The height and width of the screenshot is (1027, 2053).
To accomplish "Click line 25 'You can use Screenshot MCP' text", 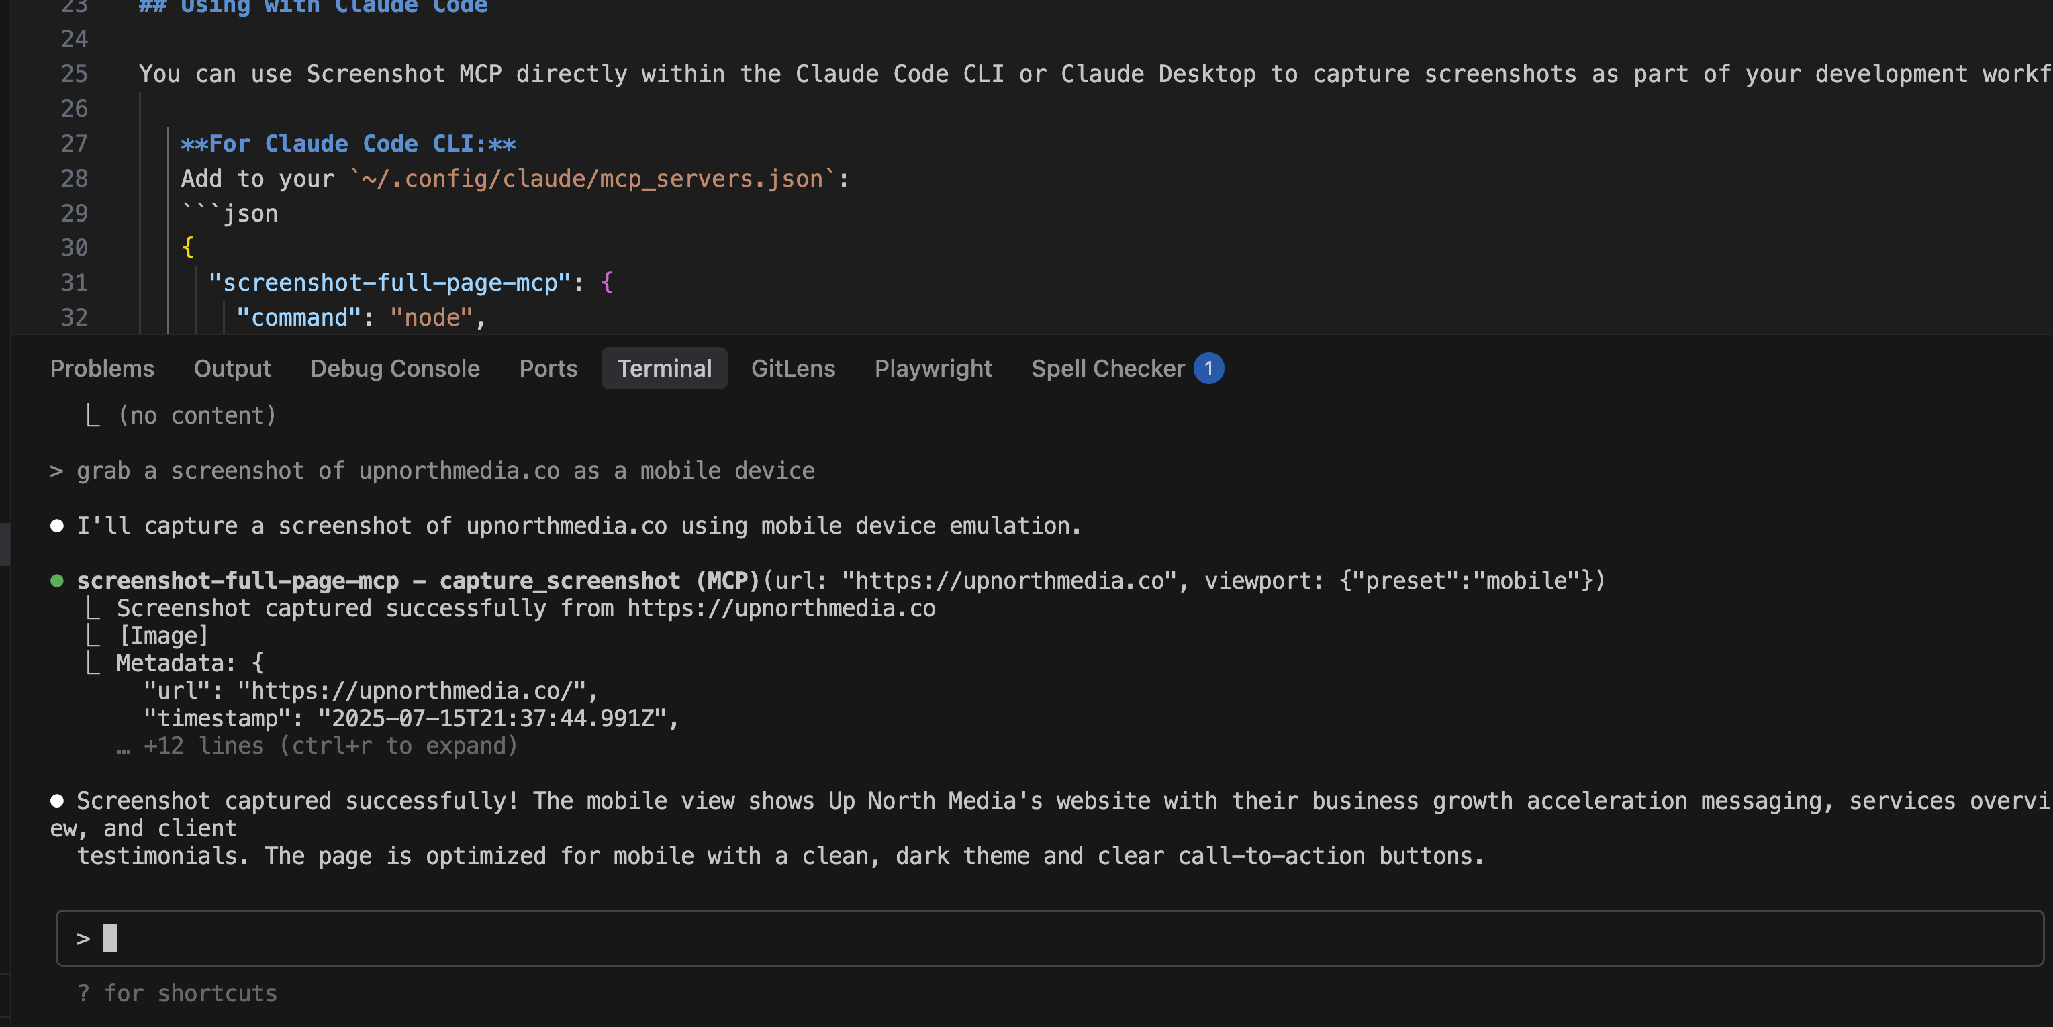I will pos(1095,74).
